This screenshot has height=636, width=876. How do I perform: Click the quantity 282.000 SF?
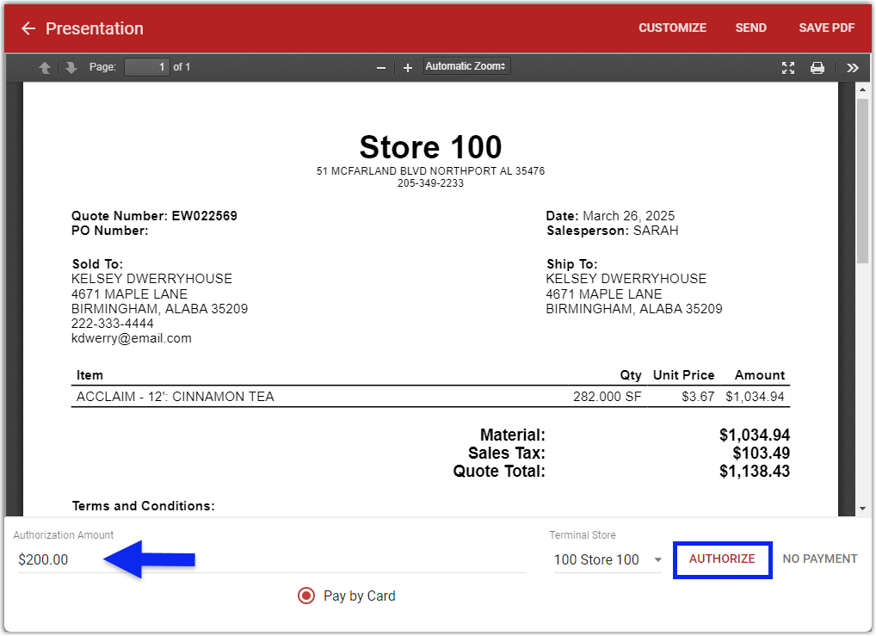coord(608,396)
